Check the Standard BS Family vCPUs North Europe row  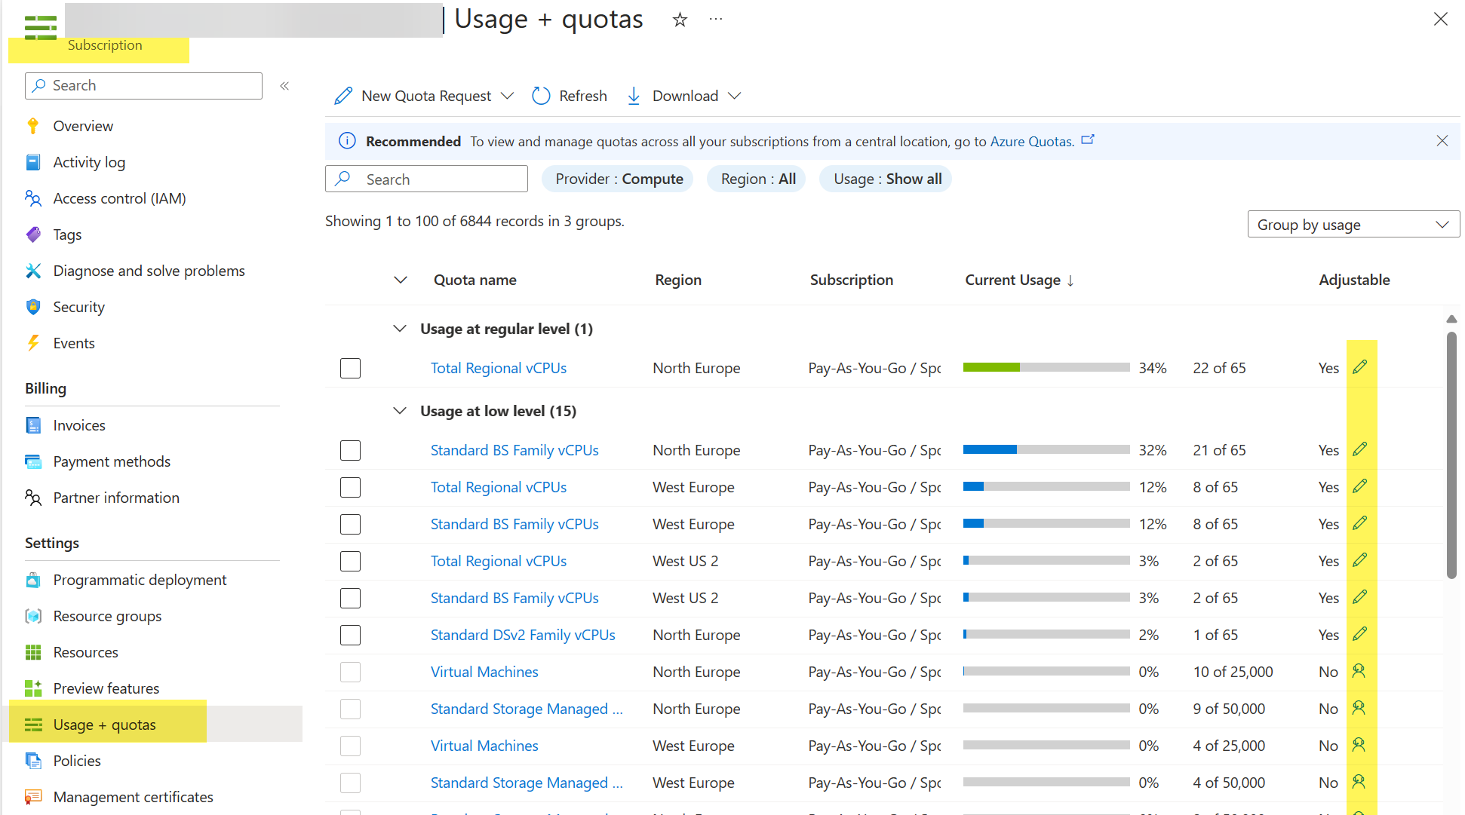point(350,450)
